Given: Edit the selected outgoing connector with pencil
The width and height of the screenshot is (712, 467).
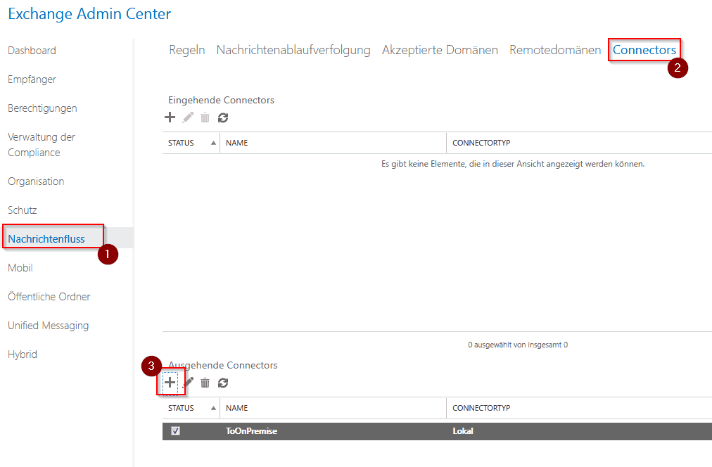Looking at the screenshot, I should tap(189, 383).
